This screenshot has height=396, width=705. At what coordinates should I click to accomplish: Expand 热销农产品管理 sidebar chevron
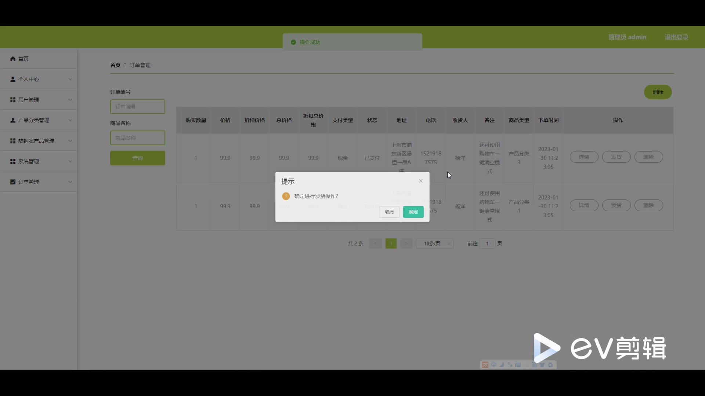point(70,141)
